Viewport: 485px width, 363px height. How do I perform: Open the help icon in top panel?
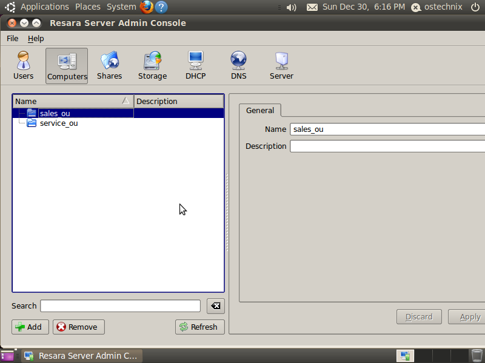pos(161,7)
